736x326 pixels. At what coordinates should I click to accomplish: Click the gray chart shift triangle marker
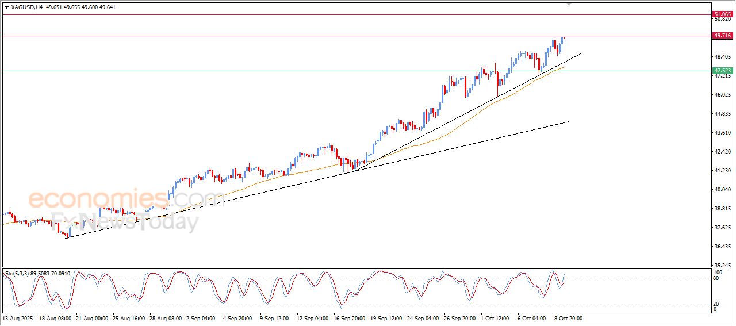pos(569,4)
